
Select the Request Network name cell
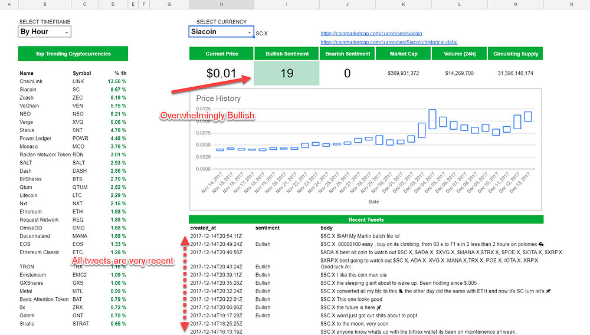coord(39,219)
